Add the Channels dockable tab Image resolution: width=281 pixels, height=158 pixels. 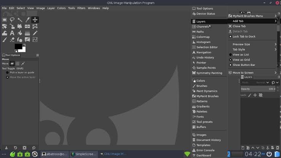[x=209, y=27]
